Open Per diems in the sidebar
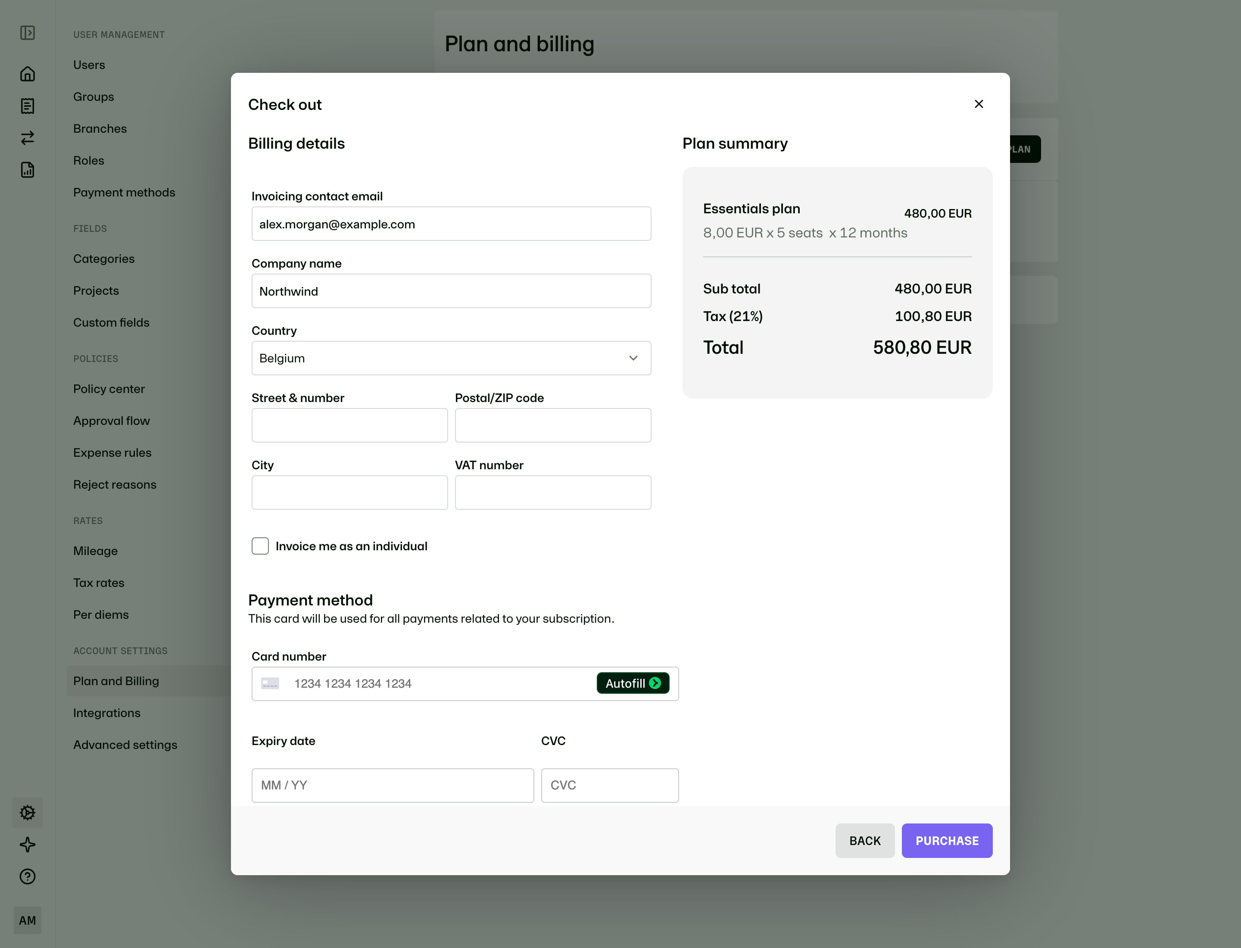 101,614
